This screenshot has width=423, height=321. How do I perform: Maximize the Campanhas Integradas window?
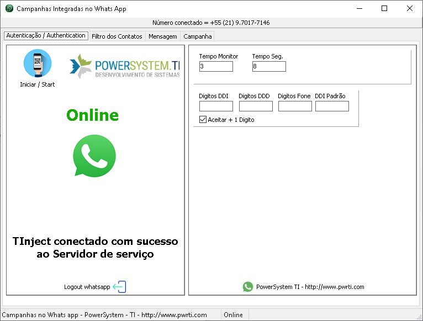coord(384,8)
